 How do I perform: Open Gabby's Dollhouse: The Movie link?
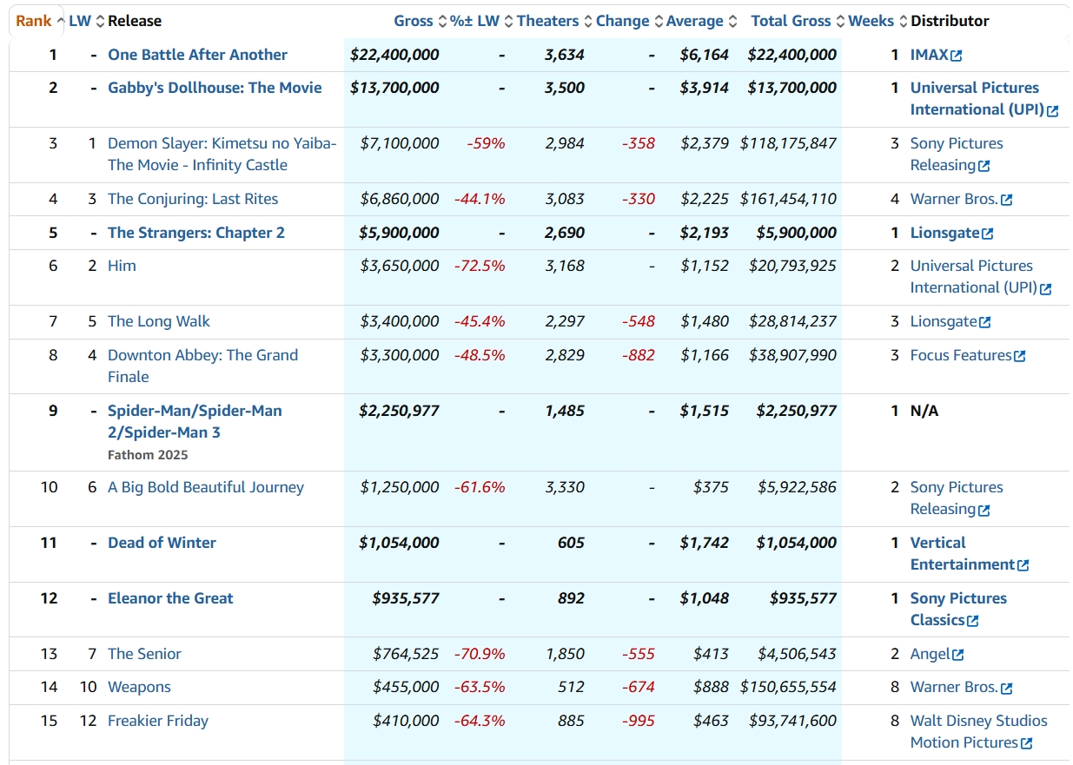pyautogui.click(x=215, y=88)
